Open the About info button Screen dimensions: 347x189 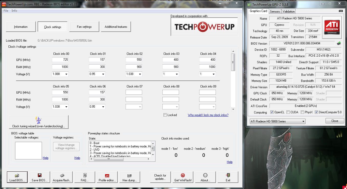(x=205, y=177)
